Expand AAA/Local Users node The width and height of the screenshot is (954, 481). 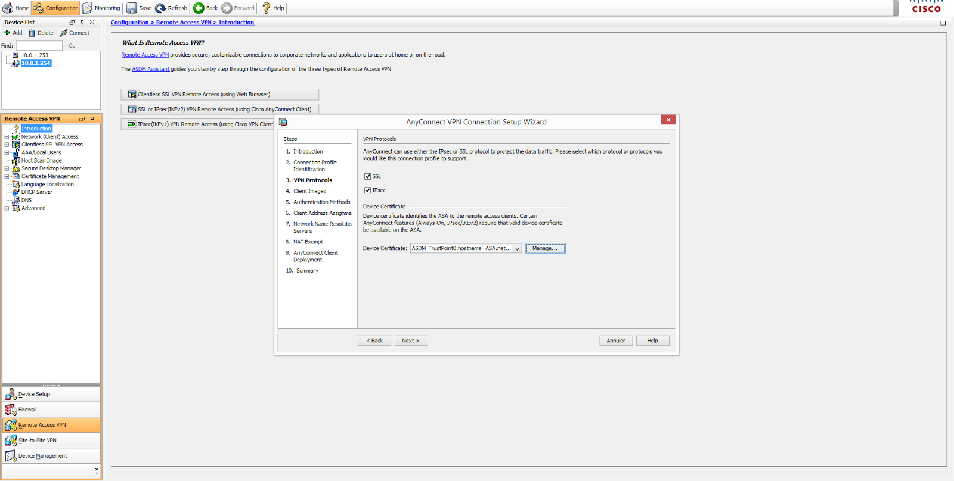coord(7,152)
